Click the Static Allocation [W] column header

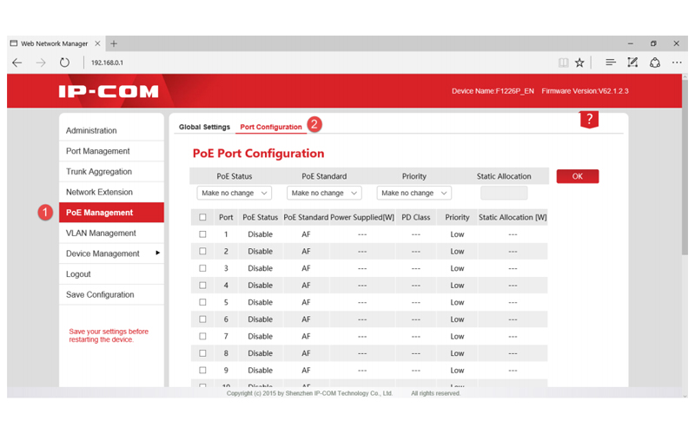(513, 218)
